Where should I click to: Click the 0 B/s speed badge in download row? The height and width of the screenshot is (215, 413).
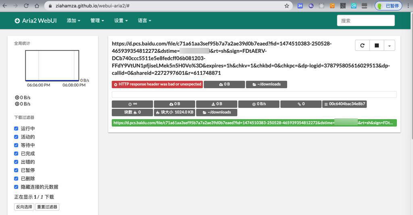point(259,104)
